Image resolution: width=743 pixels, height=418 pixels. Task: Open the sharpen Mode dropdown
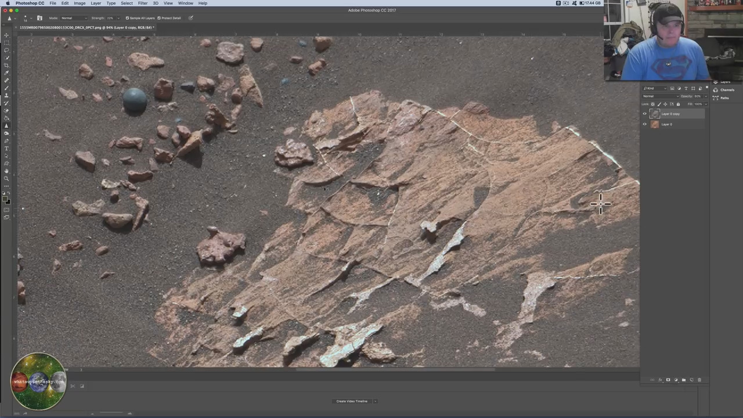coord(73,18)
